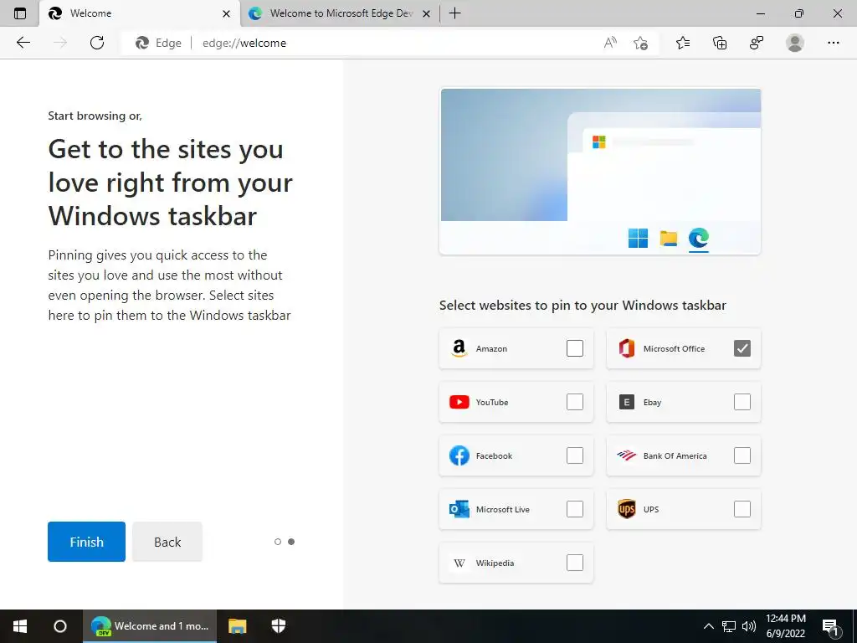Screen dimensions: 857x643
Task: Check the Bank Of America checkbox
Action: [742, 455]
